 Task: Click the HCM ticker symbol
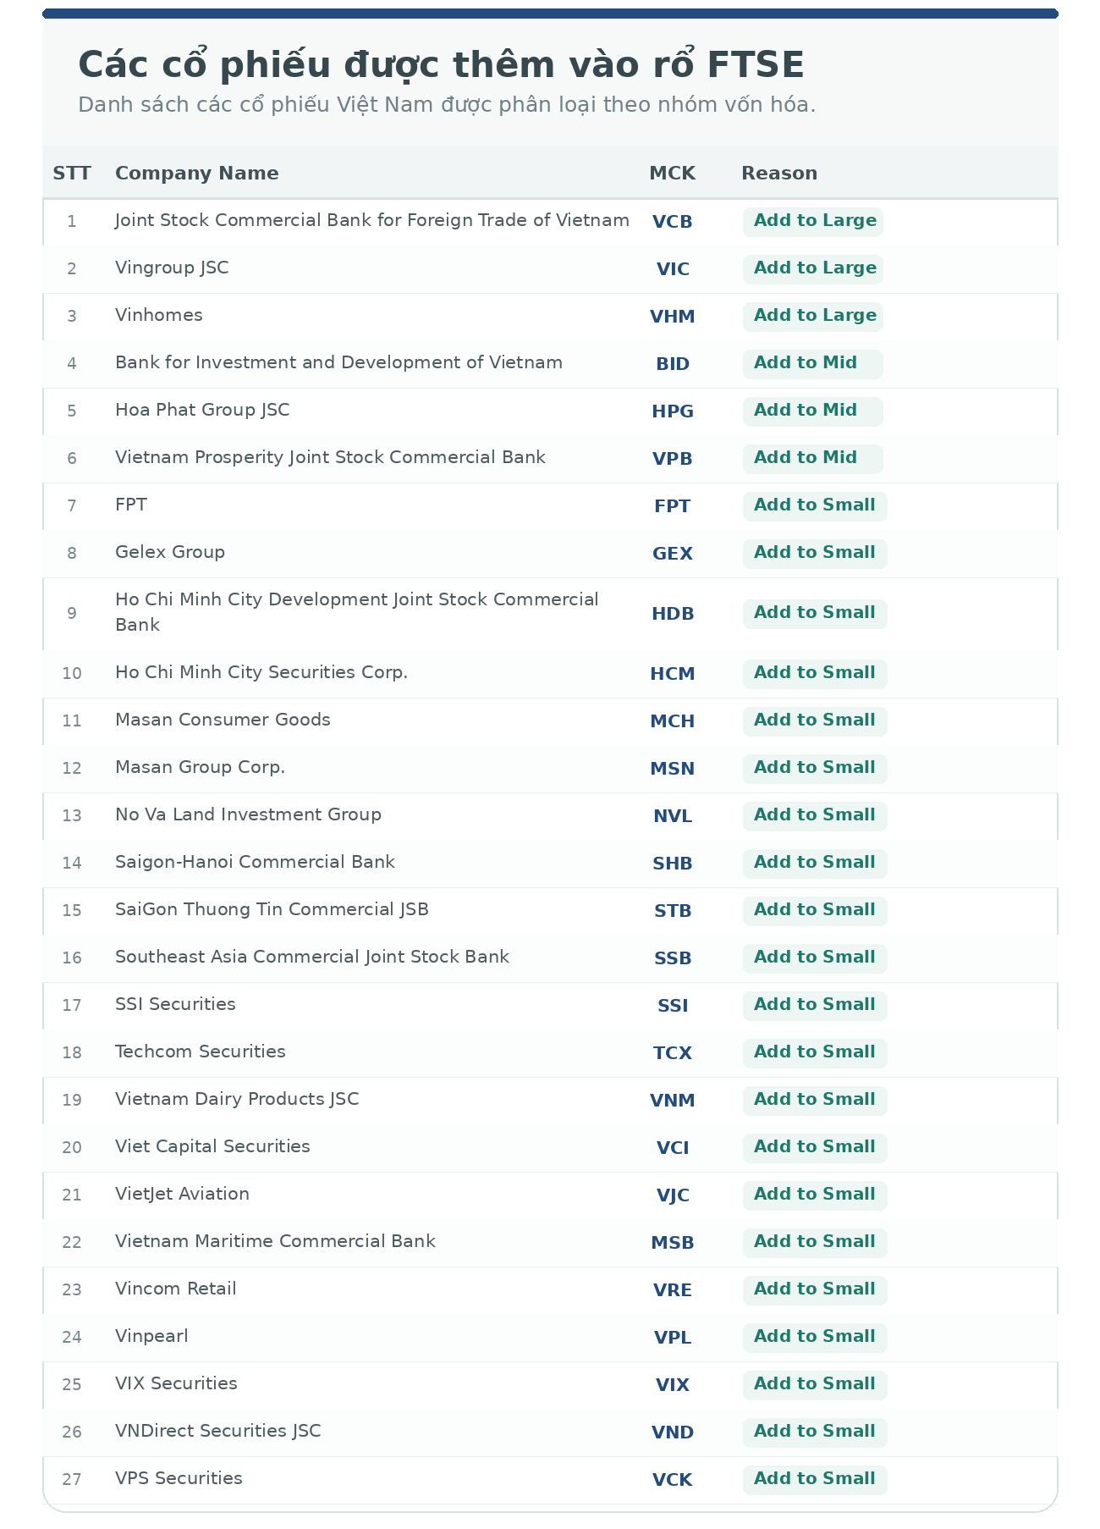[673, 674]
